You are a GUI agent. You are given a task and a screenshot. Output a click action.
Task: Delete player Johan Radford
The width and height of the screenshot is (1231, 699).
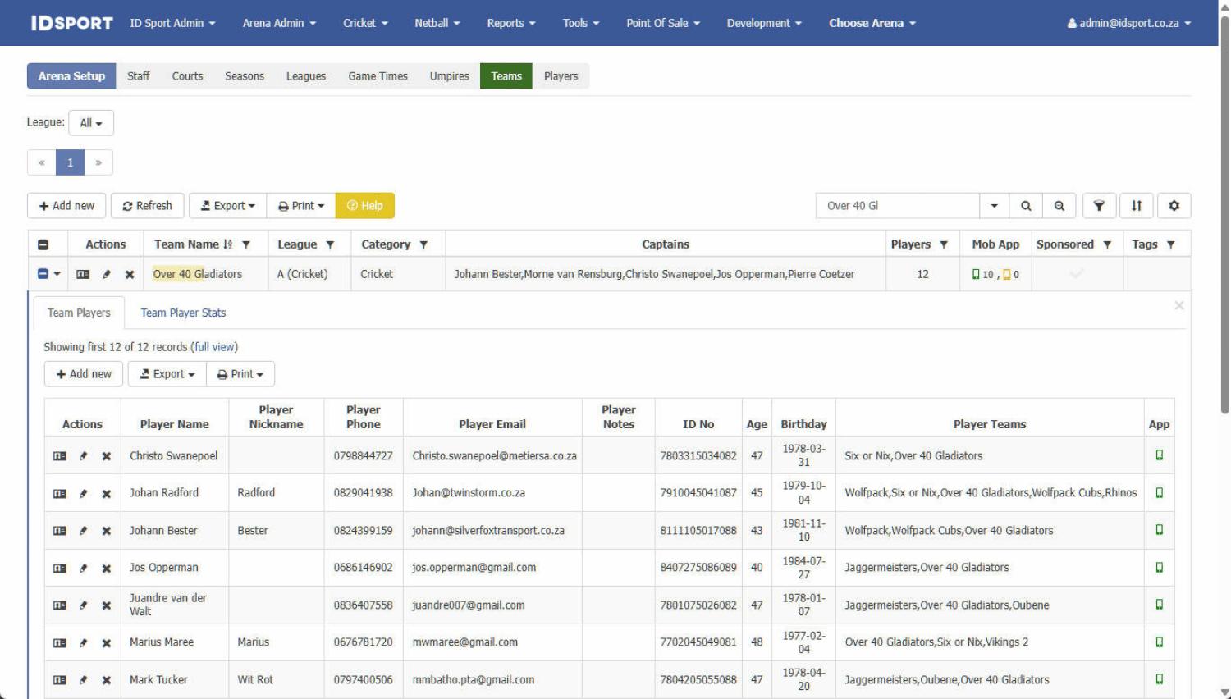coord(107,494)
